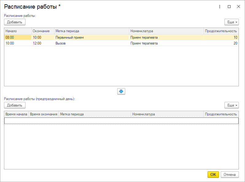Close the Расписание работы dialog window
Screen dimensions: 245x182
(238, 6)
